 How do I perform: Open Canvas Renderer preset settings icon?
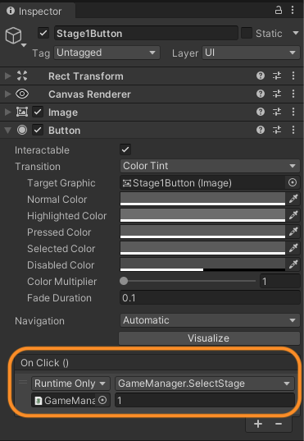(277, 94)
